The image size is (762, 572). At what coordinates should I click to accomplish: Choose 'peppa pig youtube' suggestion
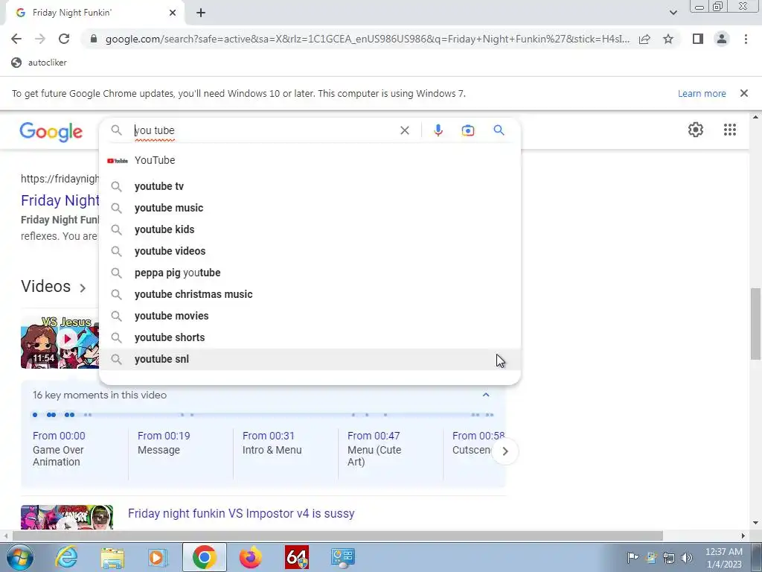click(x=310, y=273)
